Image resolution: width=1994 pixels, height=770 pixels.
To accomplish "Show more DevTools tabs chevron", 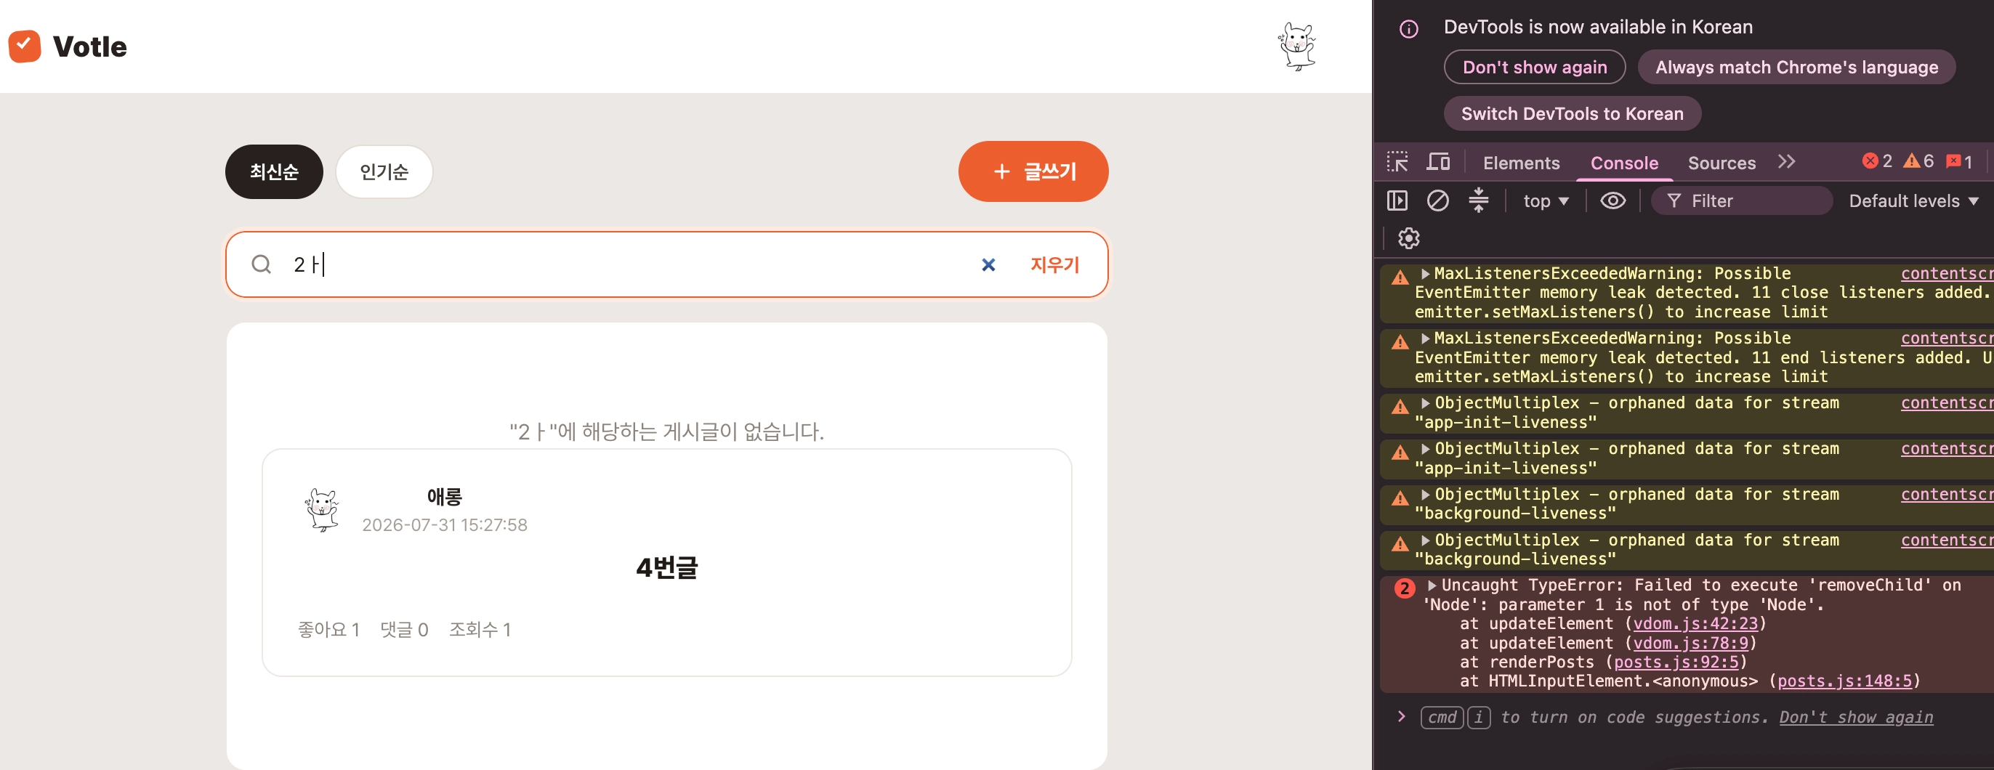I will click(1785, 162).
